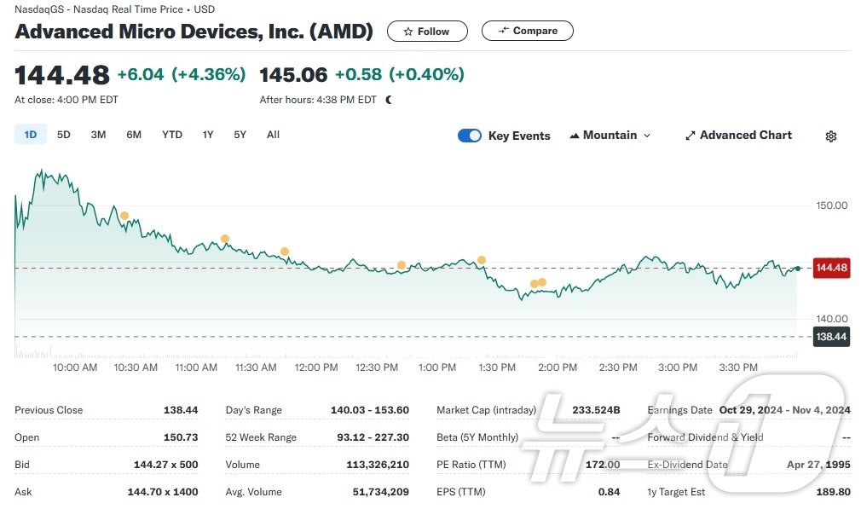Click the mountain chart icon next to Mountain

pos(575,135)
